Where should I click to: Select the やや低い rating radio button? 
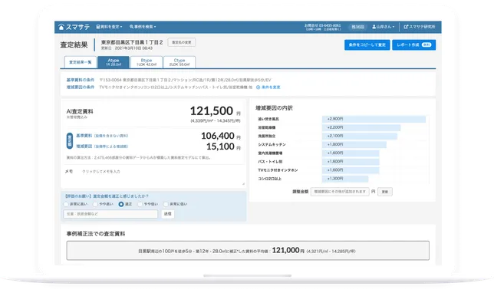(x=140, y=204)
